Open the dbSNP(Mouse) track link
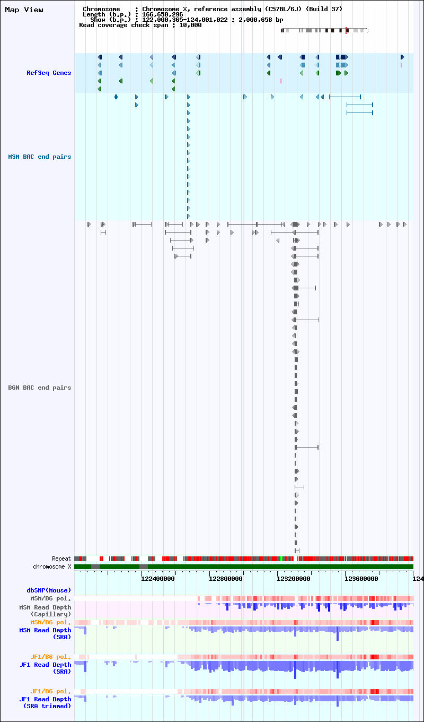This screenshot has width=424, height=722. 49,590
